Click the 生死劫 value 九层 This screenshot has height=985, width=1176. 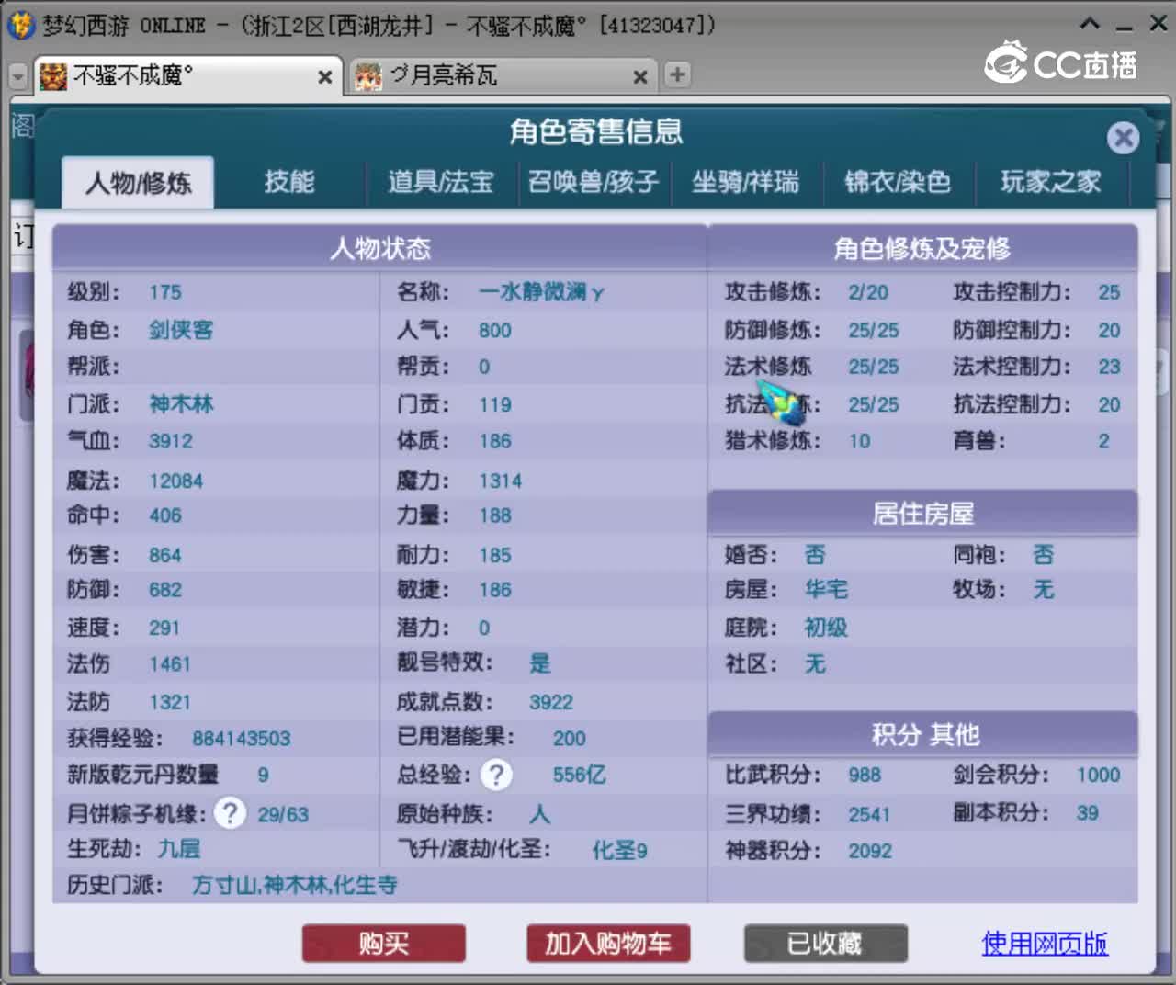coord(179,849)
